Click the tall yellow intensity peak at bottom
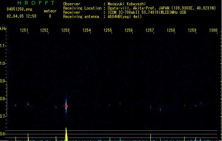This screenshot has height=141, width=222. [66, 134]
